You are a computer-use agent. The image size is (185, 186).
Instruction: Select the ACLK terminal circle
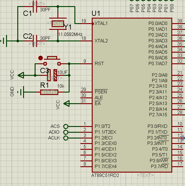(x=66, y=138)
